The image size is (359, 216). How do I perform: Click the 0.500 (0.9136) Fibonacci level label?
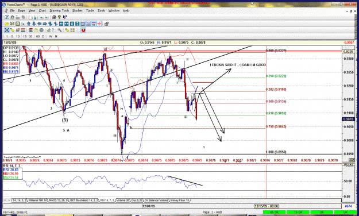pyautogui.click(x=276, y=102)
